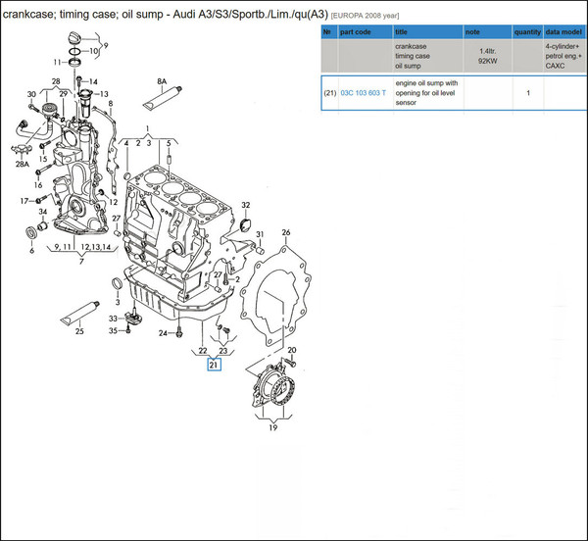588x541 pixels.
Task: Click callout number 24 by the drain plug
Action: click(x=164, y=333)
